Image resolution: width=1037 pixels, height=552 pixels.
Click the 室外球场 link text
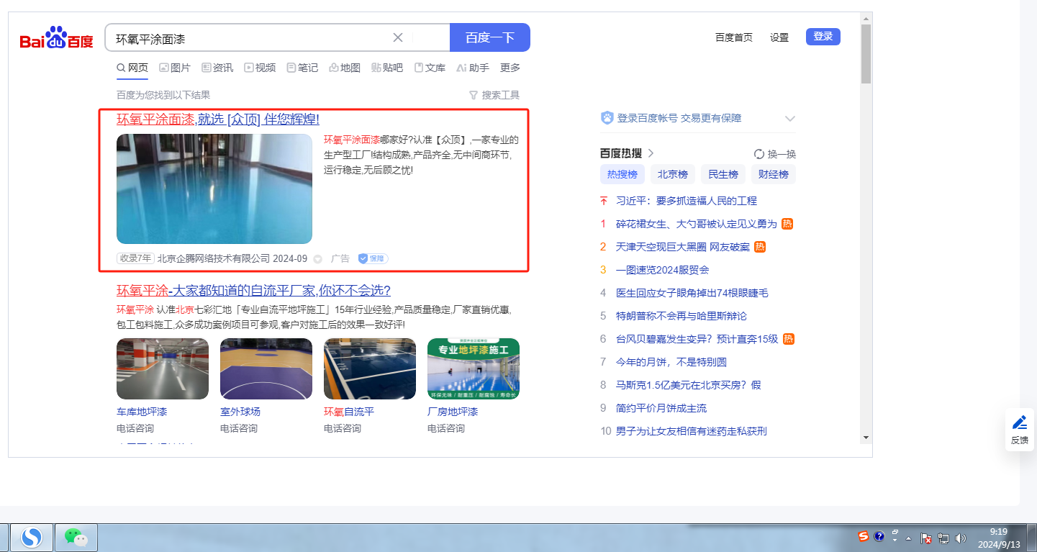click(240, 412)
